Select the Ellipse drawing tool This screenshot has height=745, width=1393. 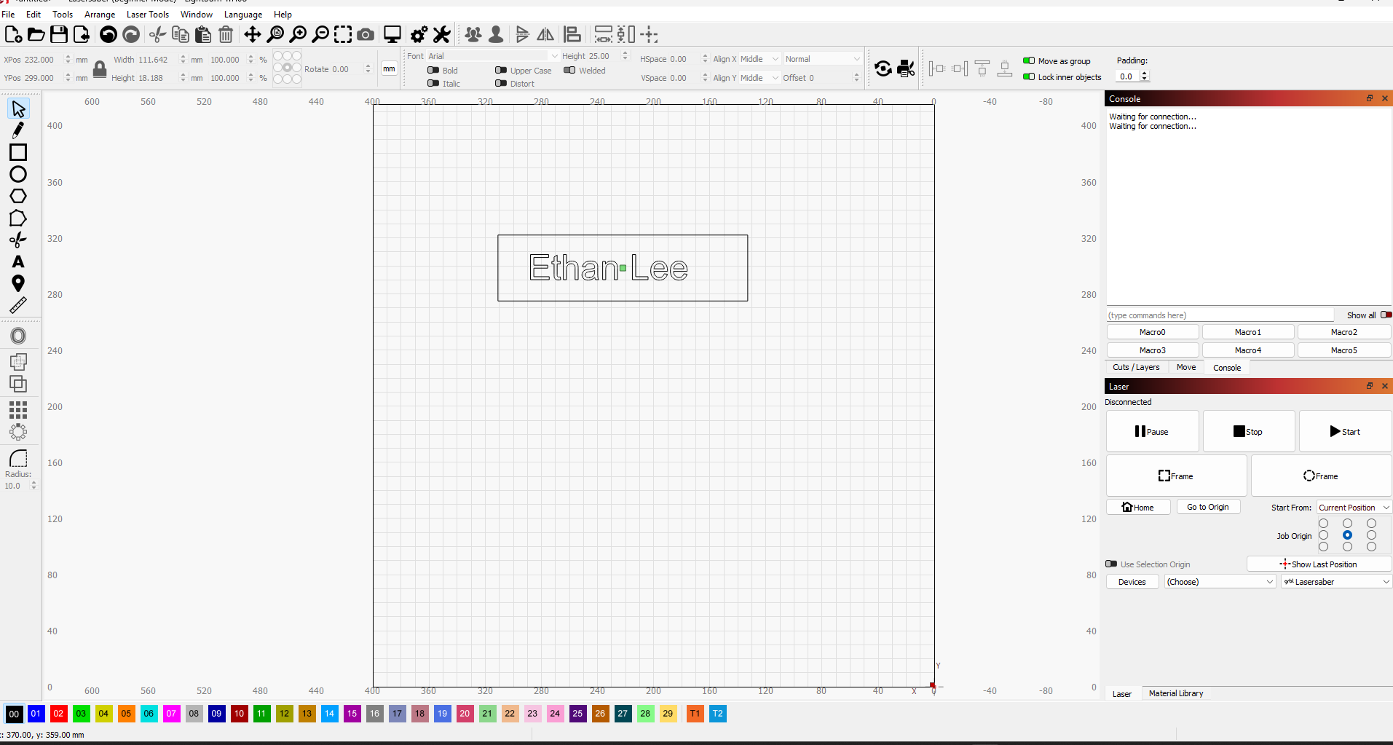(18, 174)
